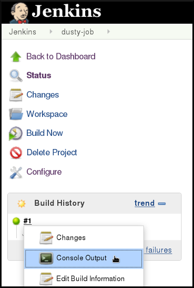Click the Jenkins butler logo icon
The image size is (194, 288).
(x=19, y=13)
